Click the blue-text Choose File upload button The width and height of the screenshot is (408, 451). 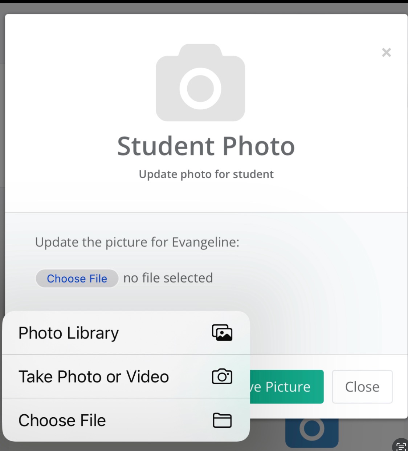(x=77, y=279)
